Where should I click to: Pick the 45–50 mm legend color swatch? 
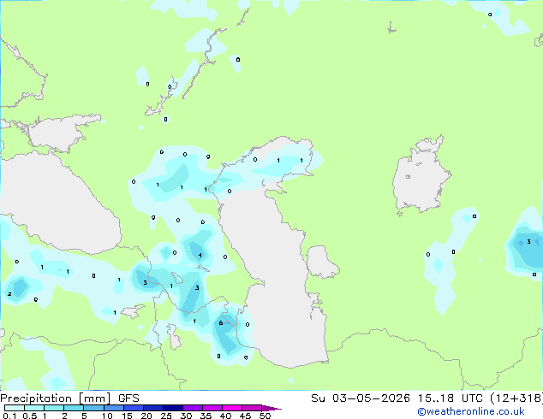(x=252, y=408)
